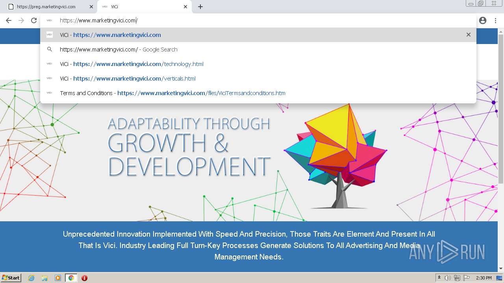This screenshot has width=504, height=283.
Task: Click the taskbar clock showing 2:30 PM
Action: click(484, 278)
